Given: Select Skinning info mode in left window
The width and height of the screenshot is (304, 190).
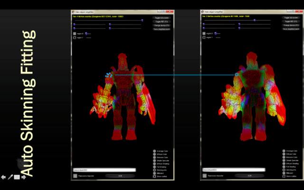Looking at the screenshot, I should pyautogui.click(x=154, y=170).
